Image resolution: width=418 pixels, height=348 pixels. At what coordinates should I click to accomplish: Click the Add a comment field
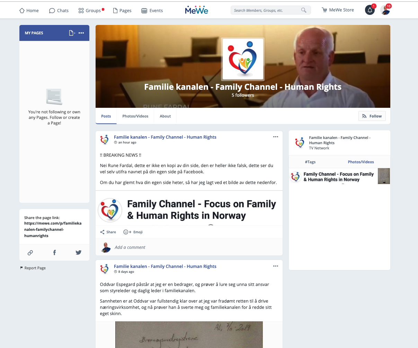(x=196, y=247)
